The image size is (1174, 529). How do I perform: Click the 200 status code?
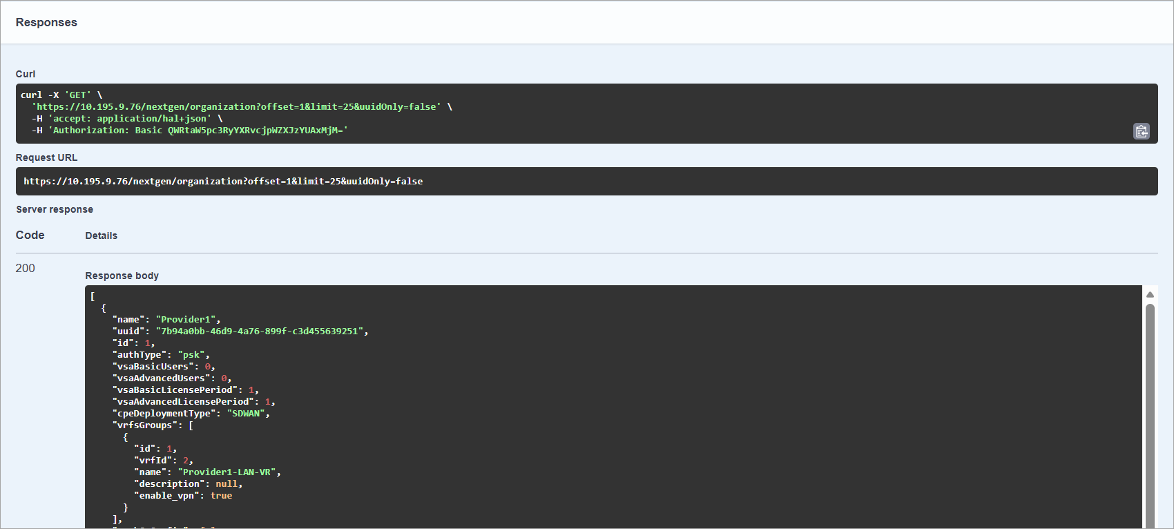[x=25, y=268]
